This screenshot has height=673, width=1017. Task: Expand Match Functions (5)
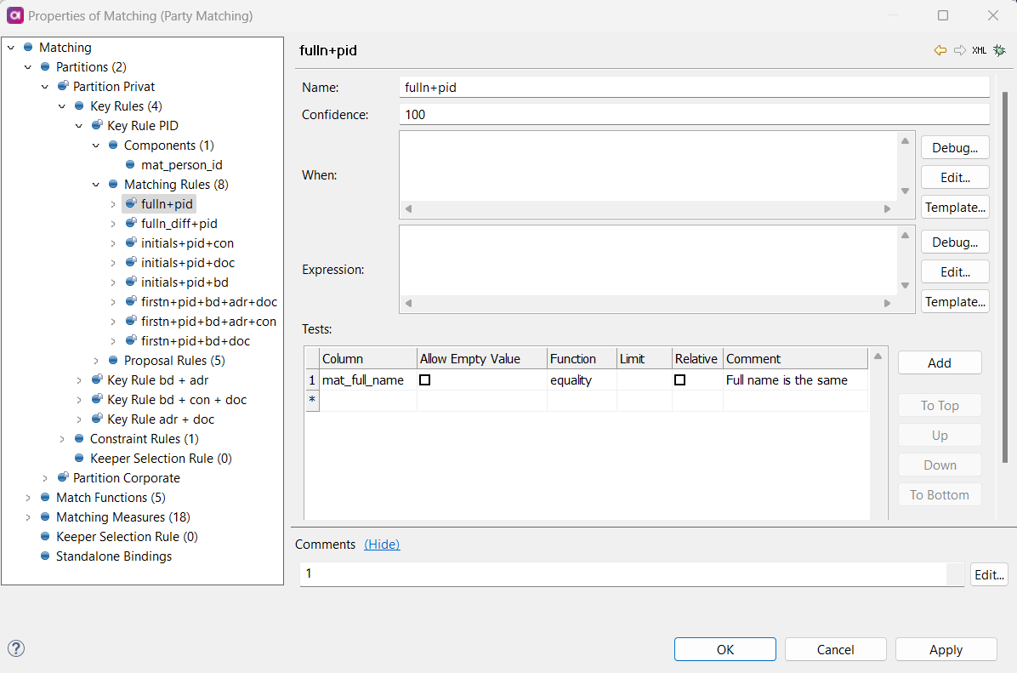(28, 497)
